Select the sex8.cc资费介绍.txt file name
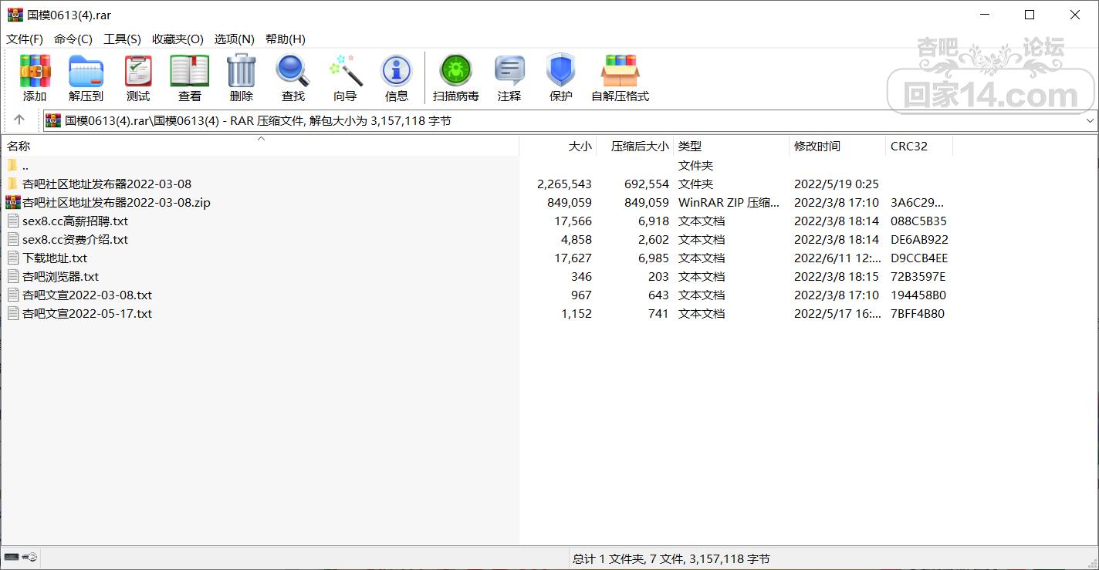The width and height of the screenshot is (1099, 570). [x=75, y=239]
